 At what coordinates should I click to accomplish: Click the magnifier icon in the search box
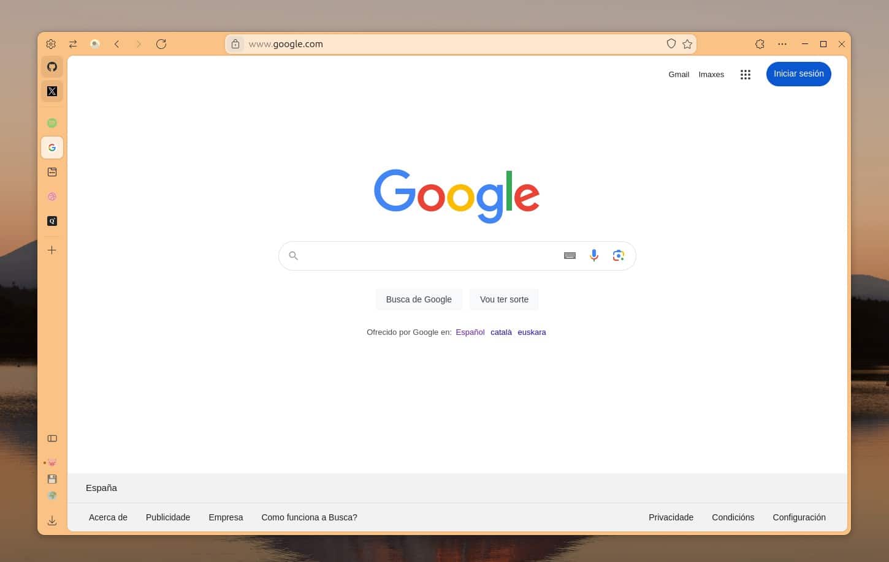[x=294, y=256]
